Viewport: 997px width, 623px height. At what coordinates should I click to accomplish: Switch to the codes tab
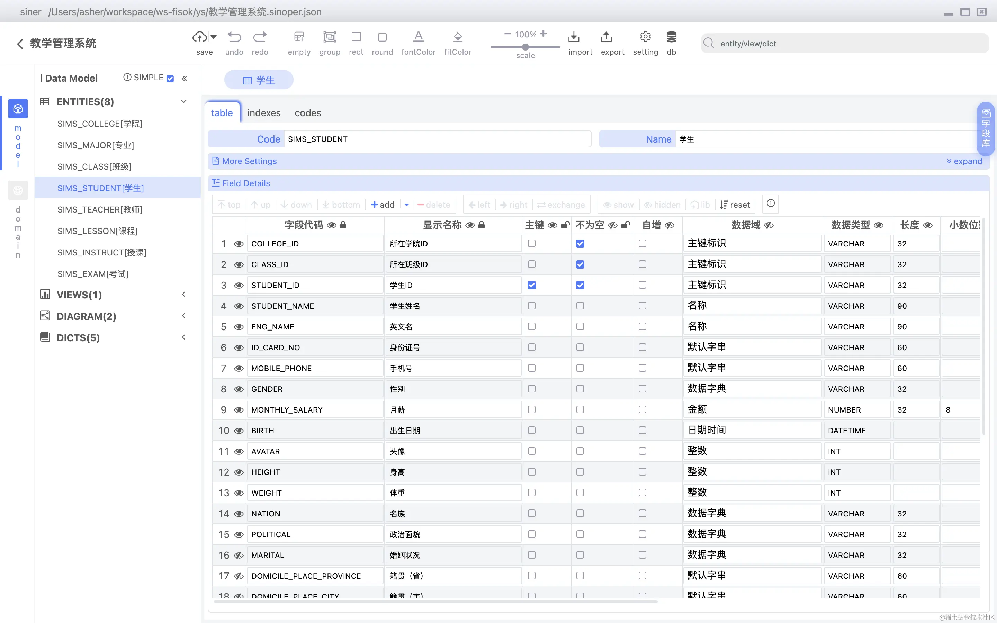click(308, 113)
